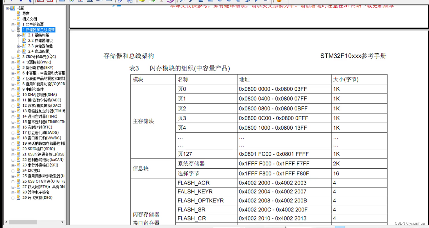Click the bookmark icon beside 4 电源控制(PWR)

click(x=19, y=62)
